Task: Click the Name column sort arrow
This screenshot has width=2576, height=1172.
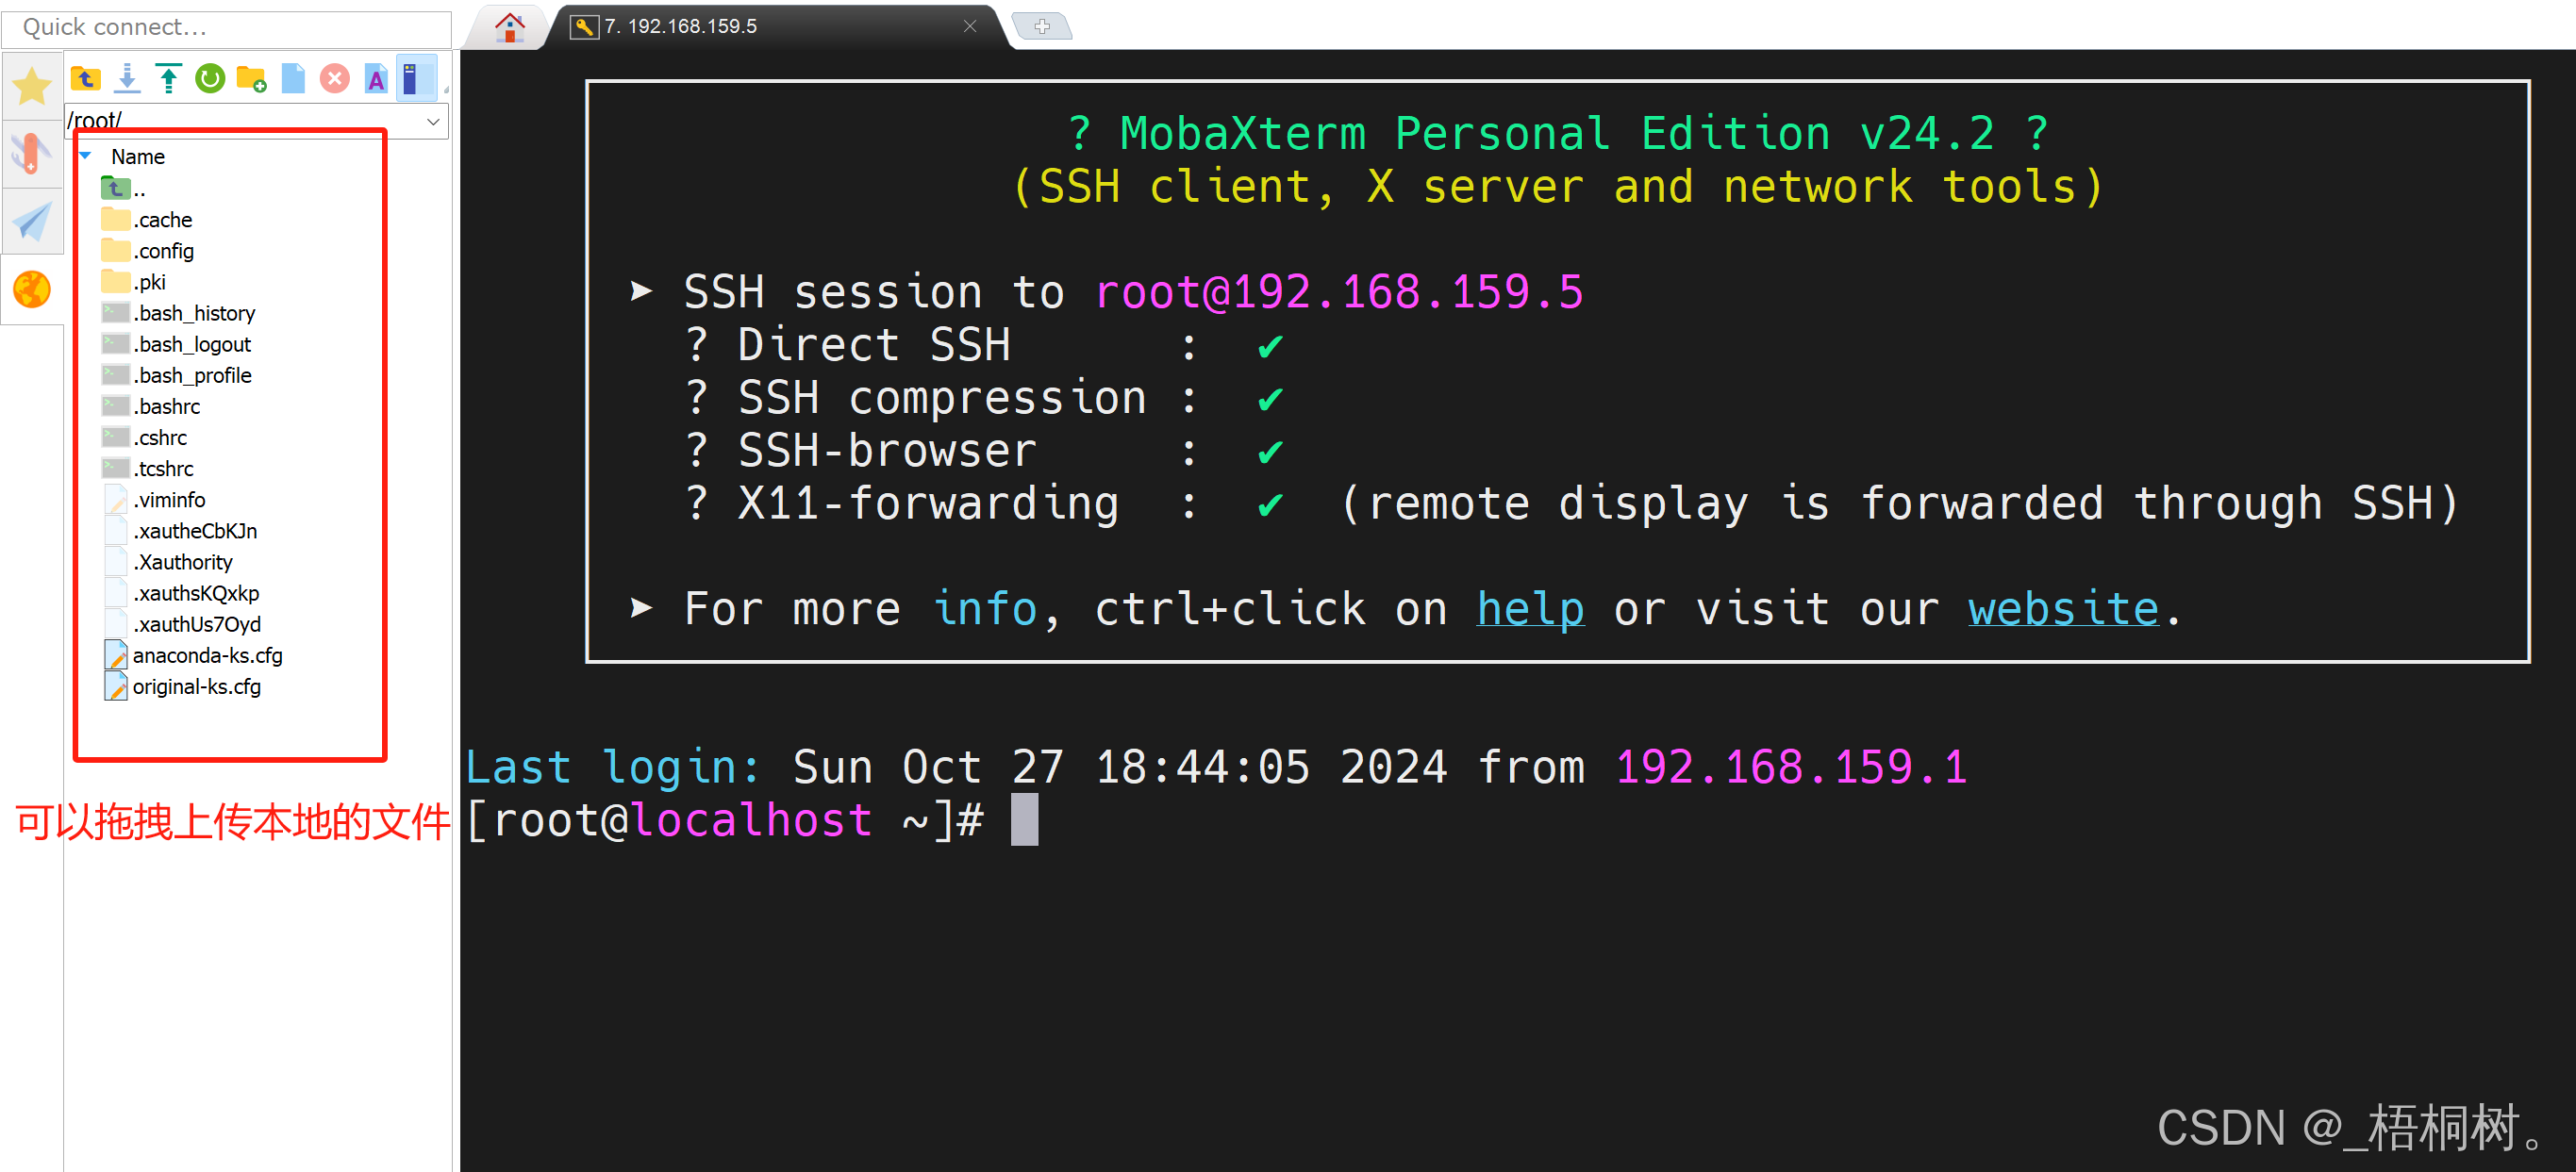Action: pos(86,156)
